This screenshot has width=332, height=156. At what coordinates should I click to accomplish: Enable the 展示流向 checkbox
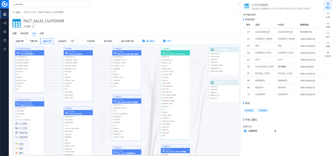[x=101, y=41]
